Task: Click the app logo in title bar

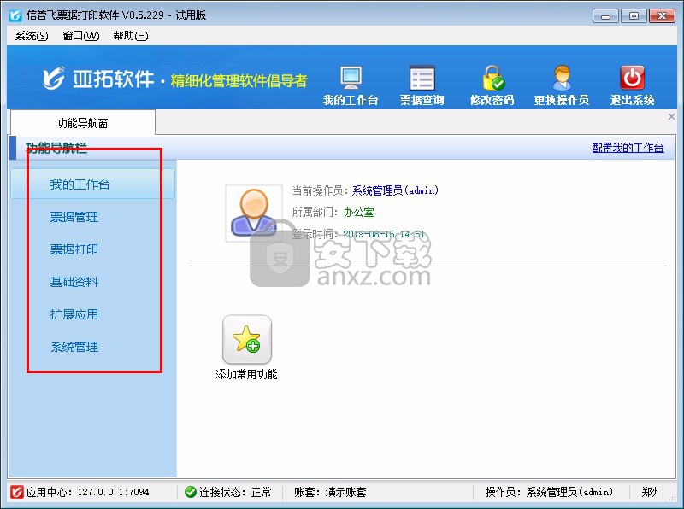Action: 15,15
